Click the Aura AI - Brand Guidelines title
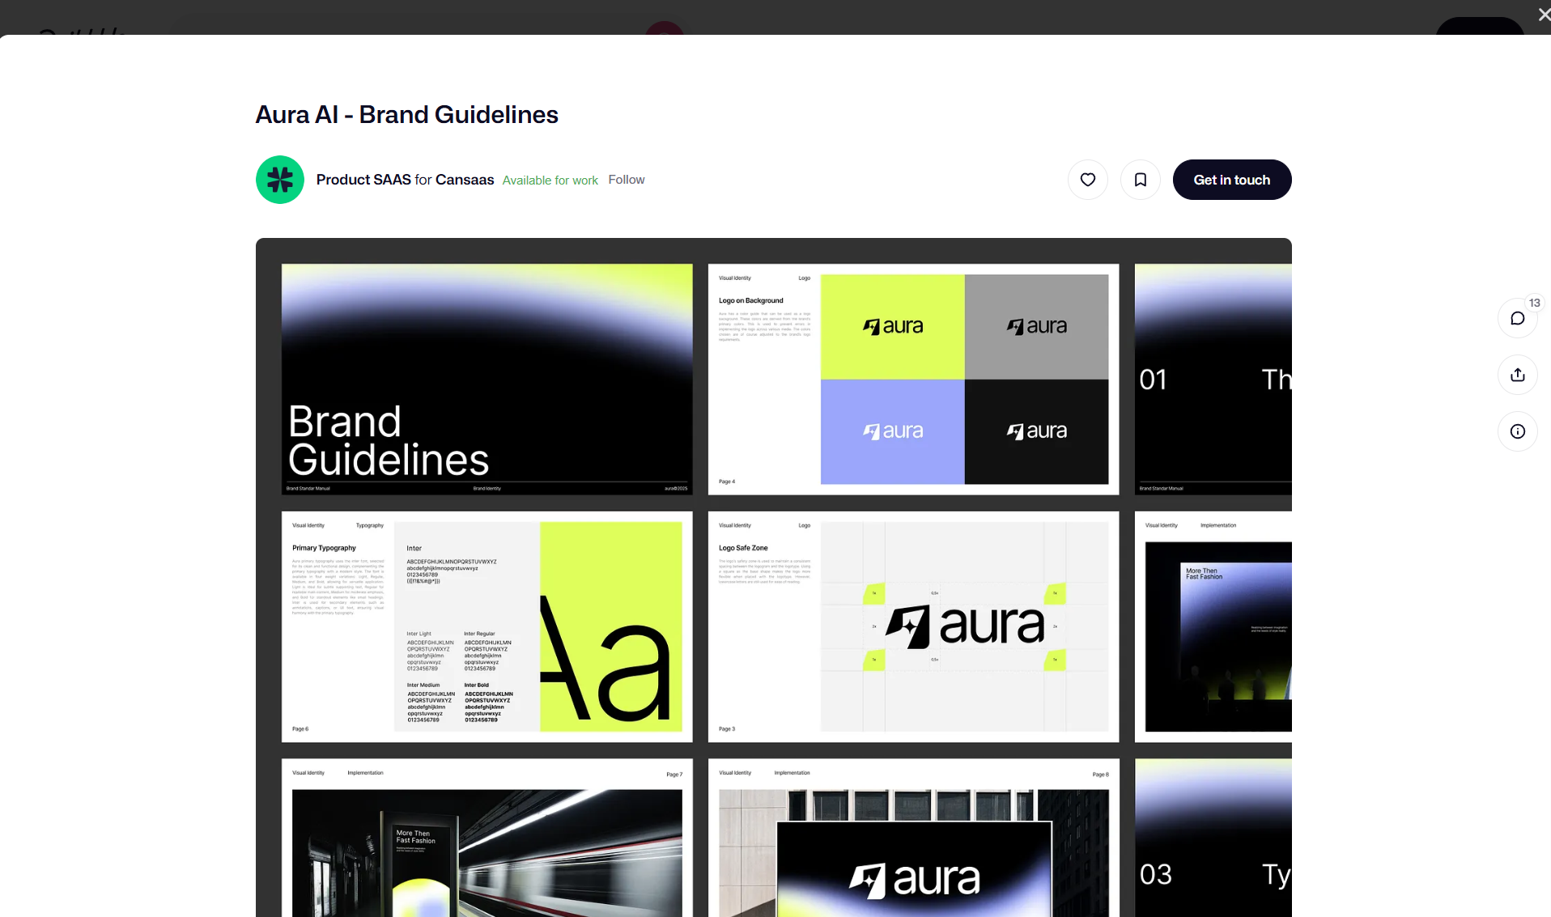Screen dimensions: 1551x917 pyautogui.click(x=406, y=115)
